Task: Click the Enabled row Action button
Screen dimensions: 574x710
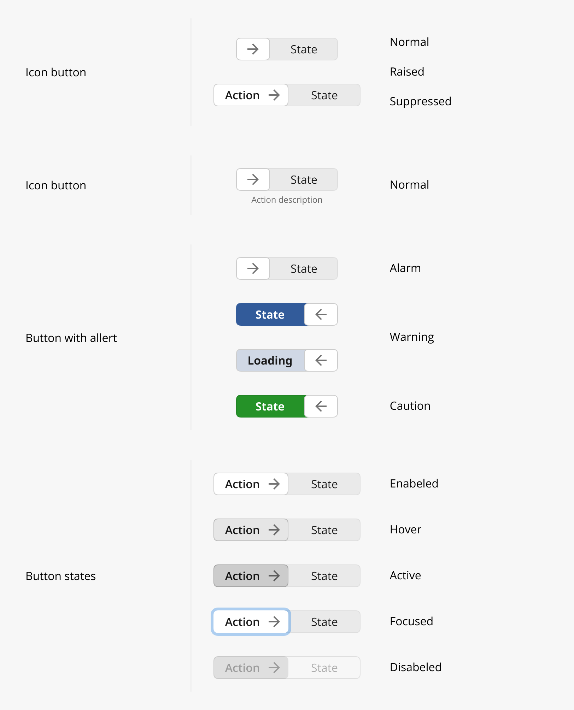Action: [251, 484]
